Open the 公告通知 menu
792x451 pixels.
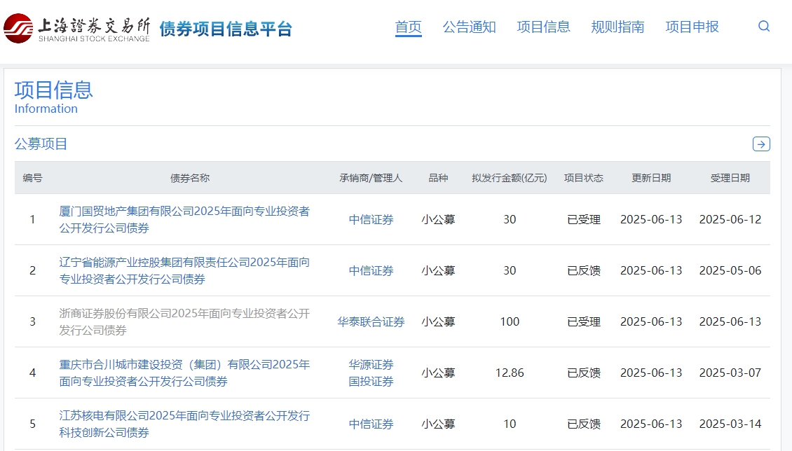coord(469,27)
